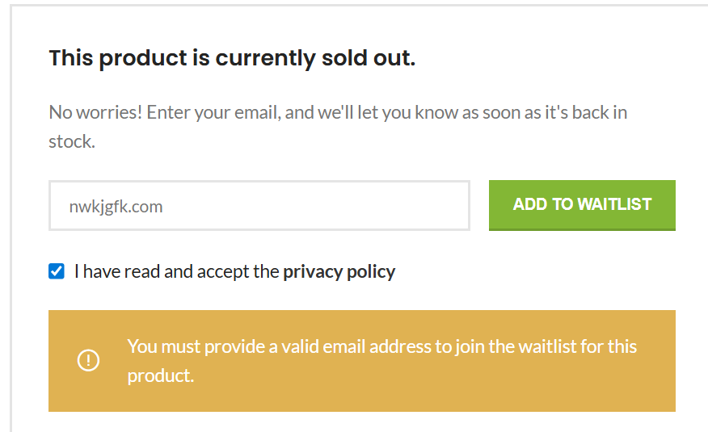Click the word 'product.' in the warning banner
708x432 pixels.
point(161,375)
